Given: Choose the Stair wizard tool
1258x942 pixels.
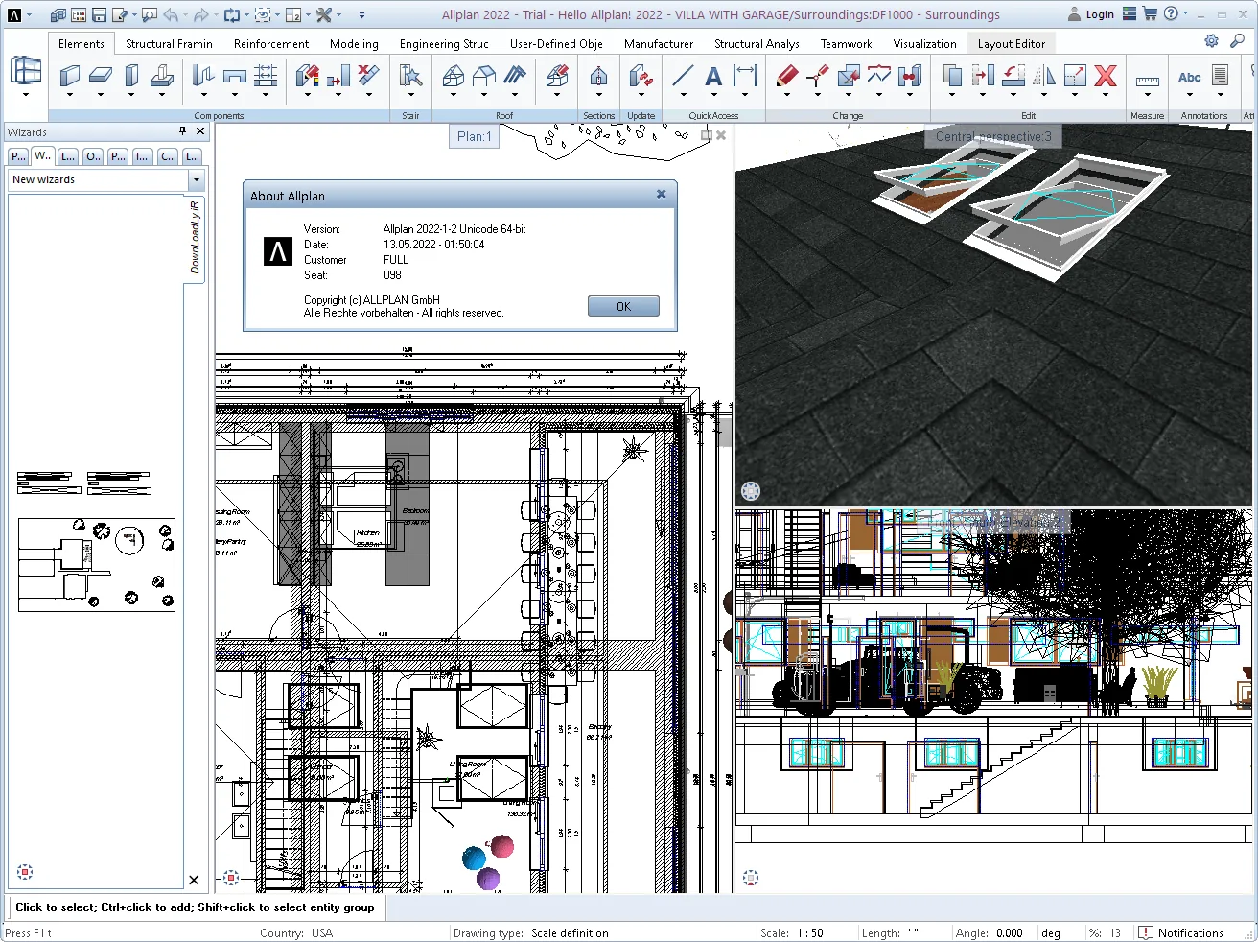Looking at the screenshot, I should (x=410, y=76).
